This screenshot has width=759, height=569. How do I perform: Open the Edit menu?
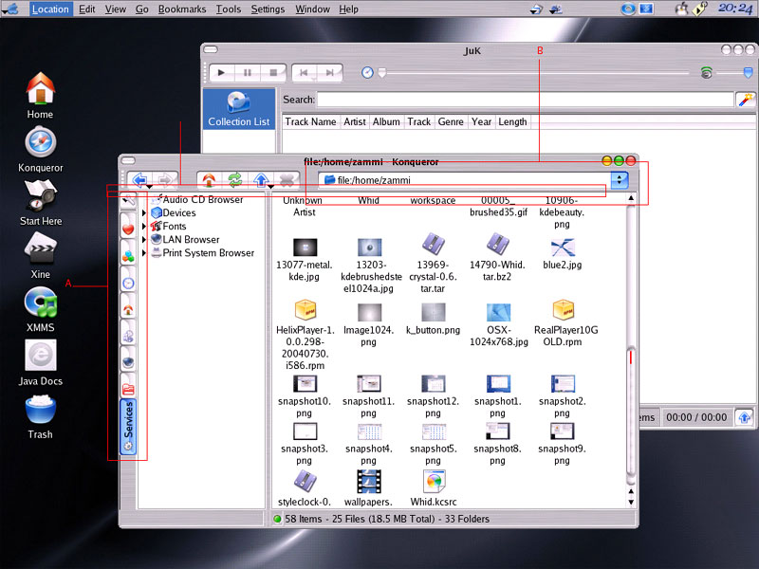pos(86,9)
